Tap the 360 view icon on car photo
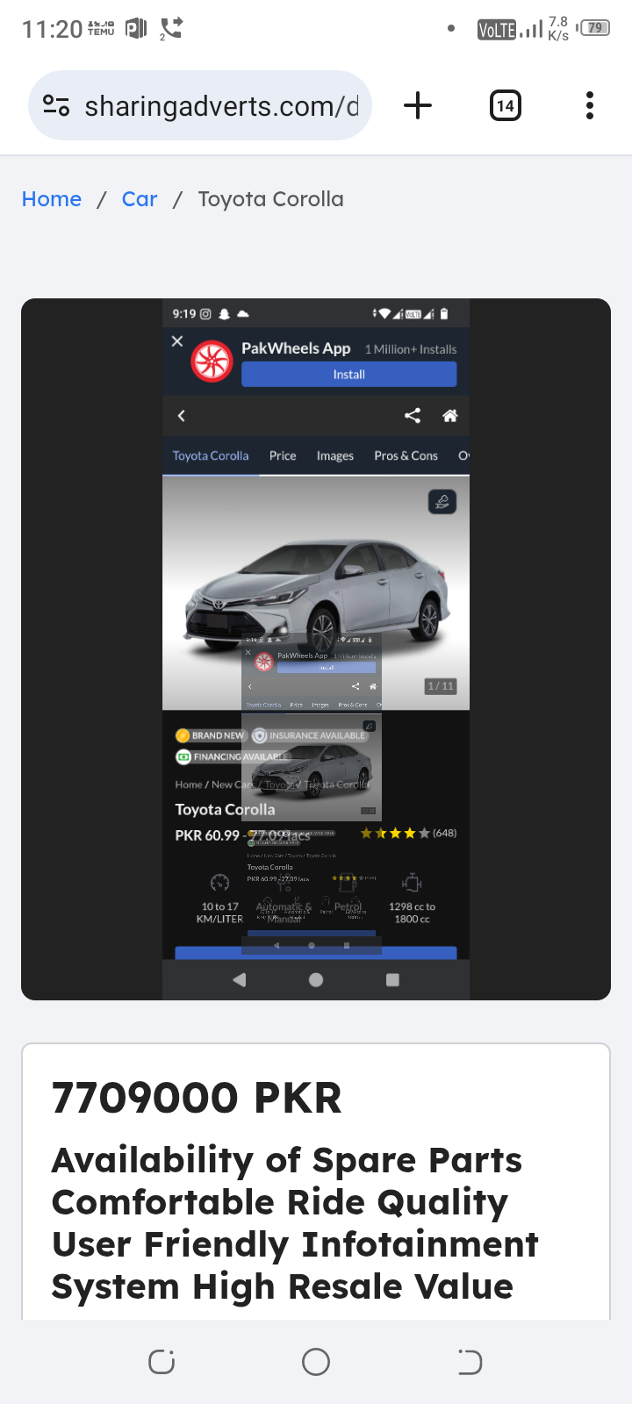The width and height of the screenshot is (632, 1404). (442, 502)
